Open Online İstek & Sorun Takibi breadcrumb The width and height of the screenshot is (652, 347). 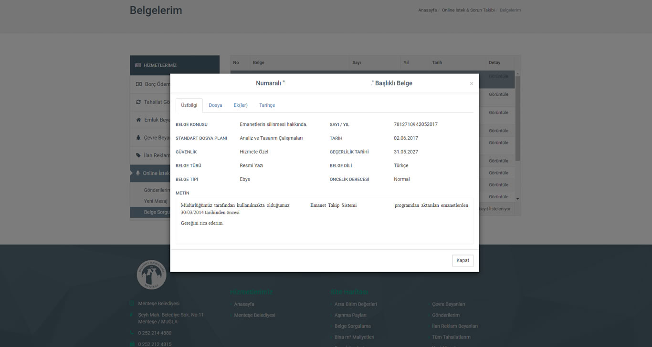(x=468, y=10)
